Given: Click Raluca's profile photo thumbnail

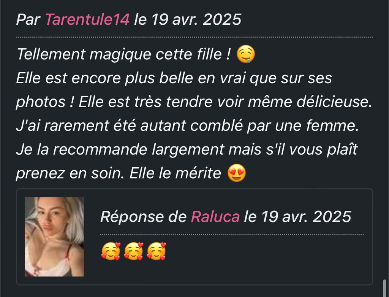Looking at the screenshot, I should click(54, 237).
